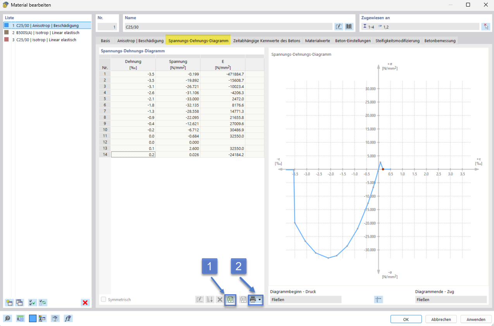Click the grayed Excel import icon
This screenshot has height=326, width=494.
point(243,299)
